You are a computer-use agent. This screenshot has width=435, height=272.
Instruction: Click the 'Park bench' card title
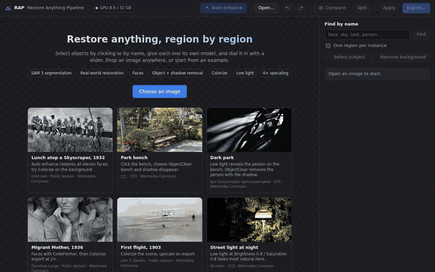click(x=134, y=158)
